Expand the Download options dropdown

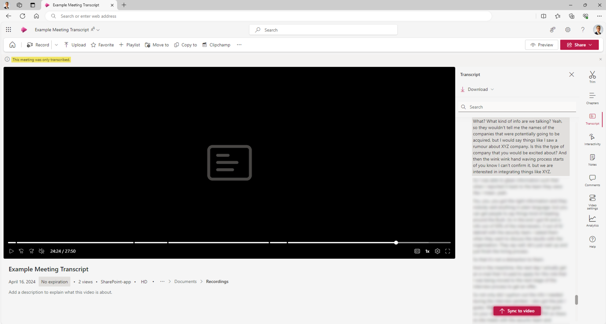click(x=493, y=89)
